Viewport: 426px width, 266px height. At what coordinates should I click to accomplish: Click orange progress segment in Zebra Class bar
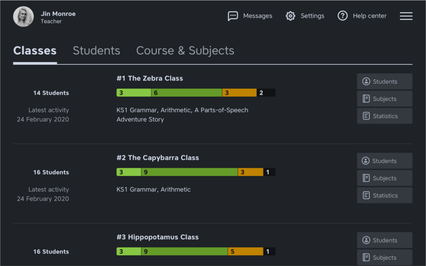pos(239,93)
